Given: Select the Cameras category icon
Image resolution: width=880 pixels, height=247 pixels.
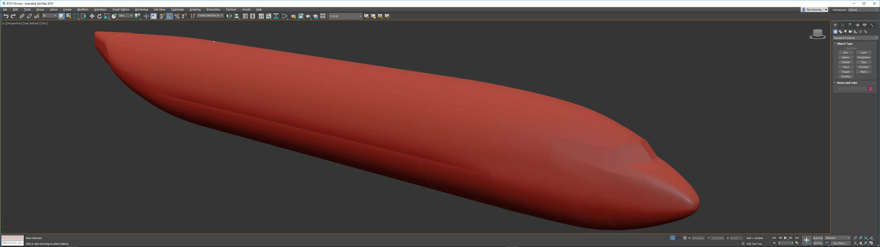Looking at the screenshot, I should [x=850, y=32].
